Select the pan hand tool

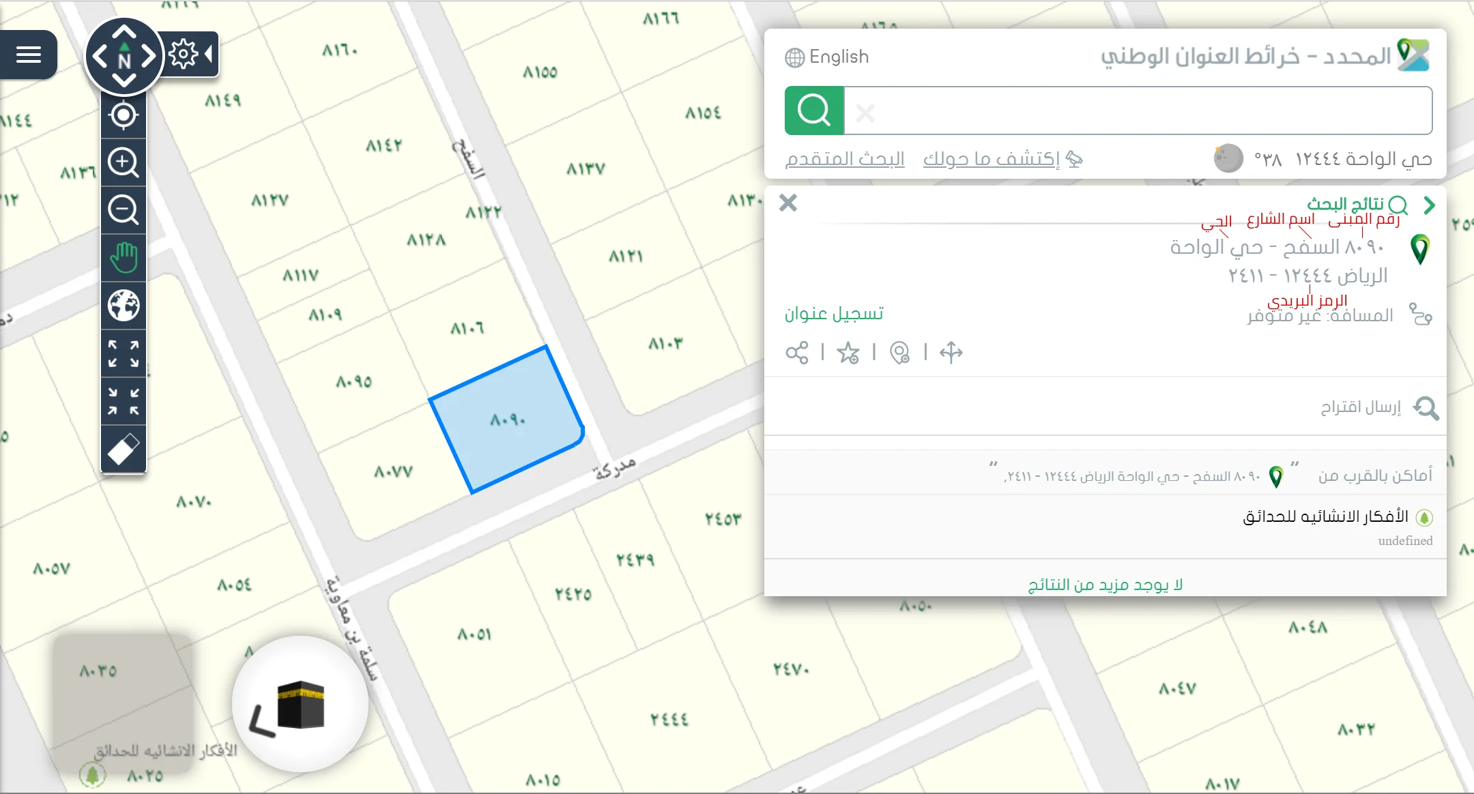[124, 258]
